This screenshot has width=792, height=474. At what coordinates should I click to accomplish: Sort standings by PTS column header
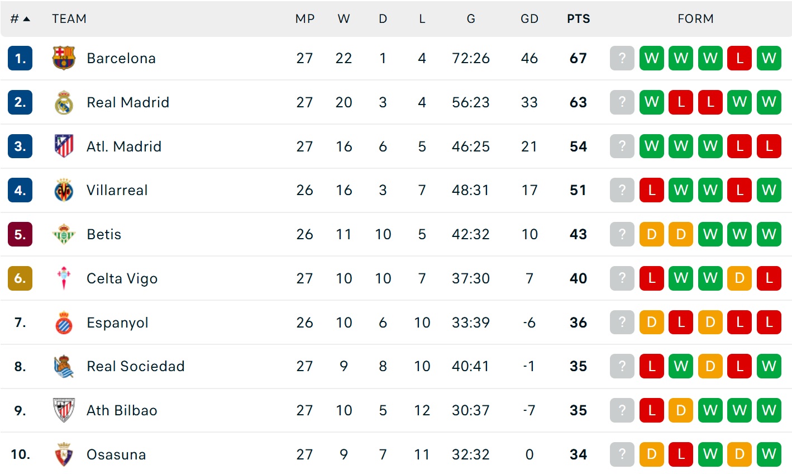[578, 19]
